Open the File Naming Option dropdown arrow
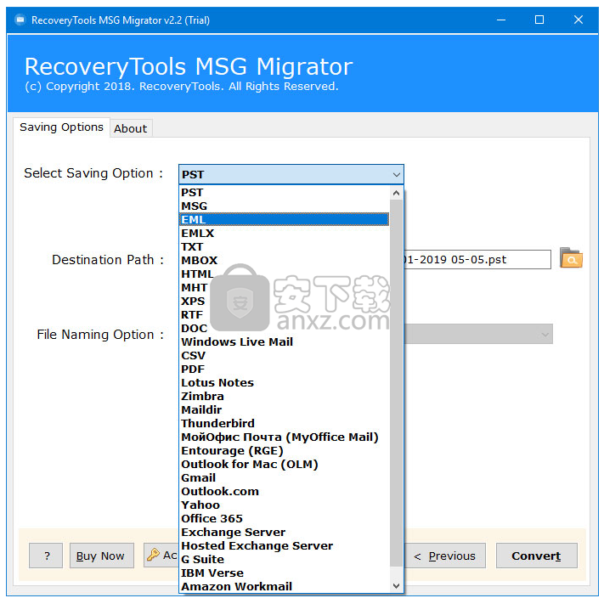This screenshot has height=598, width=604. pos(545,334)
